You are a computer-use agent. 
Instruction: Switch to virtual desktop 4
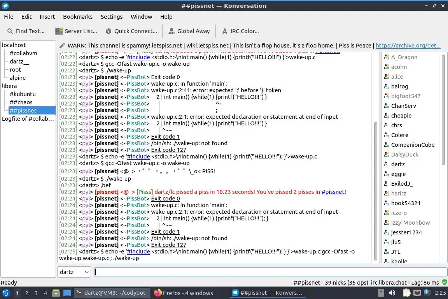45,293
